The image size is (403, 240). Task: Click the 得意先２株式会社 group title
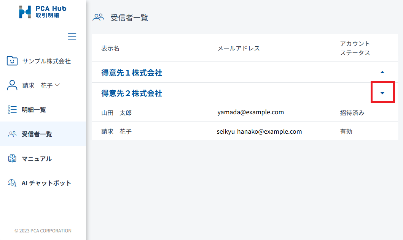(132, 93)
